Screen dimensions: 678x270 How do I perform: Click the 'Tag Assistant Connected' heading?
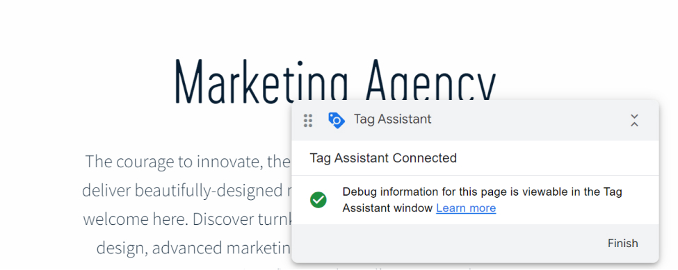(383, 158)
